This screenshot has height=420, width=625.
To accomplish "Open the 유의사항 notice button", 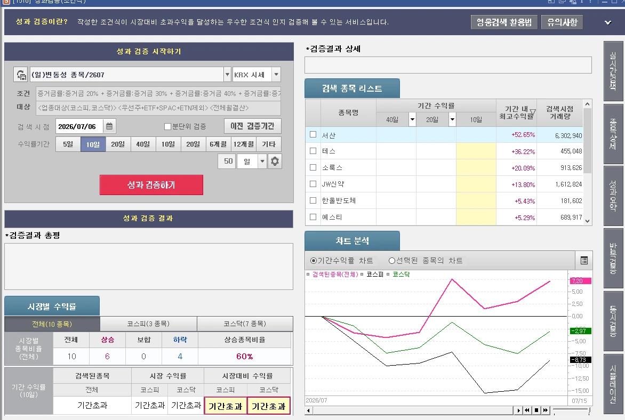I will (562, 22).
